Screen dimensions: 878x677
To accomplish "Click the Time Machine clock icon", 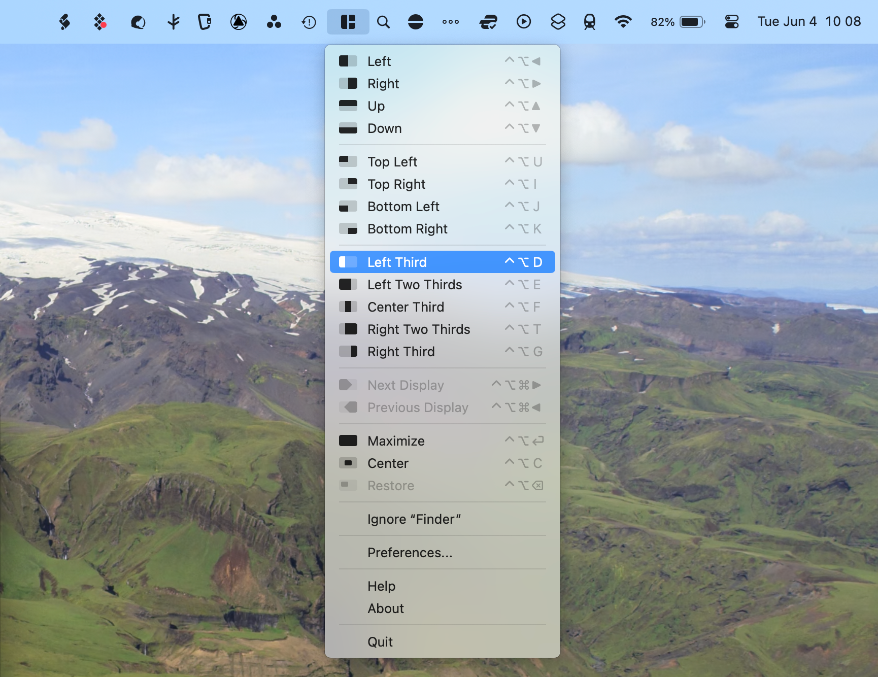I will click(x=309, y=22).
